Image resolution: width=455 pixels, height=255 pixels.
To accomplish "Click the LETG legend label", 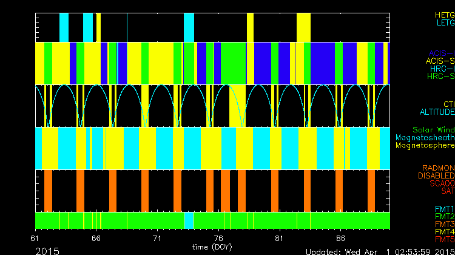I will pos(445,22).
